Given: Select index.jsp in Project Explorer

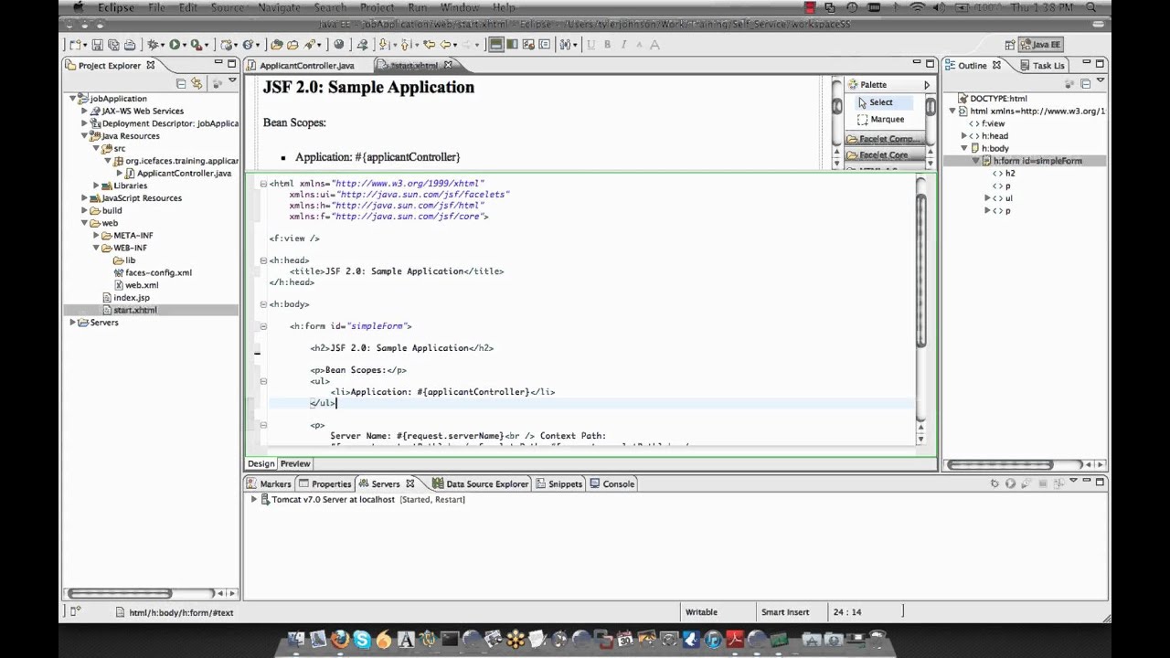Looking at the screenshot, I should click(125, 298).
